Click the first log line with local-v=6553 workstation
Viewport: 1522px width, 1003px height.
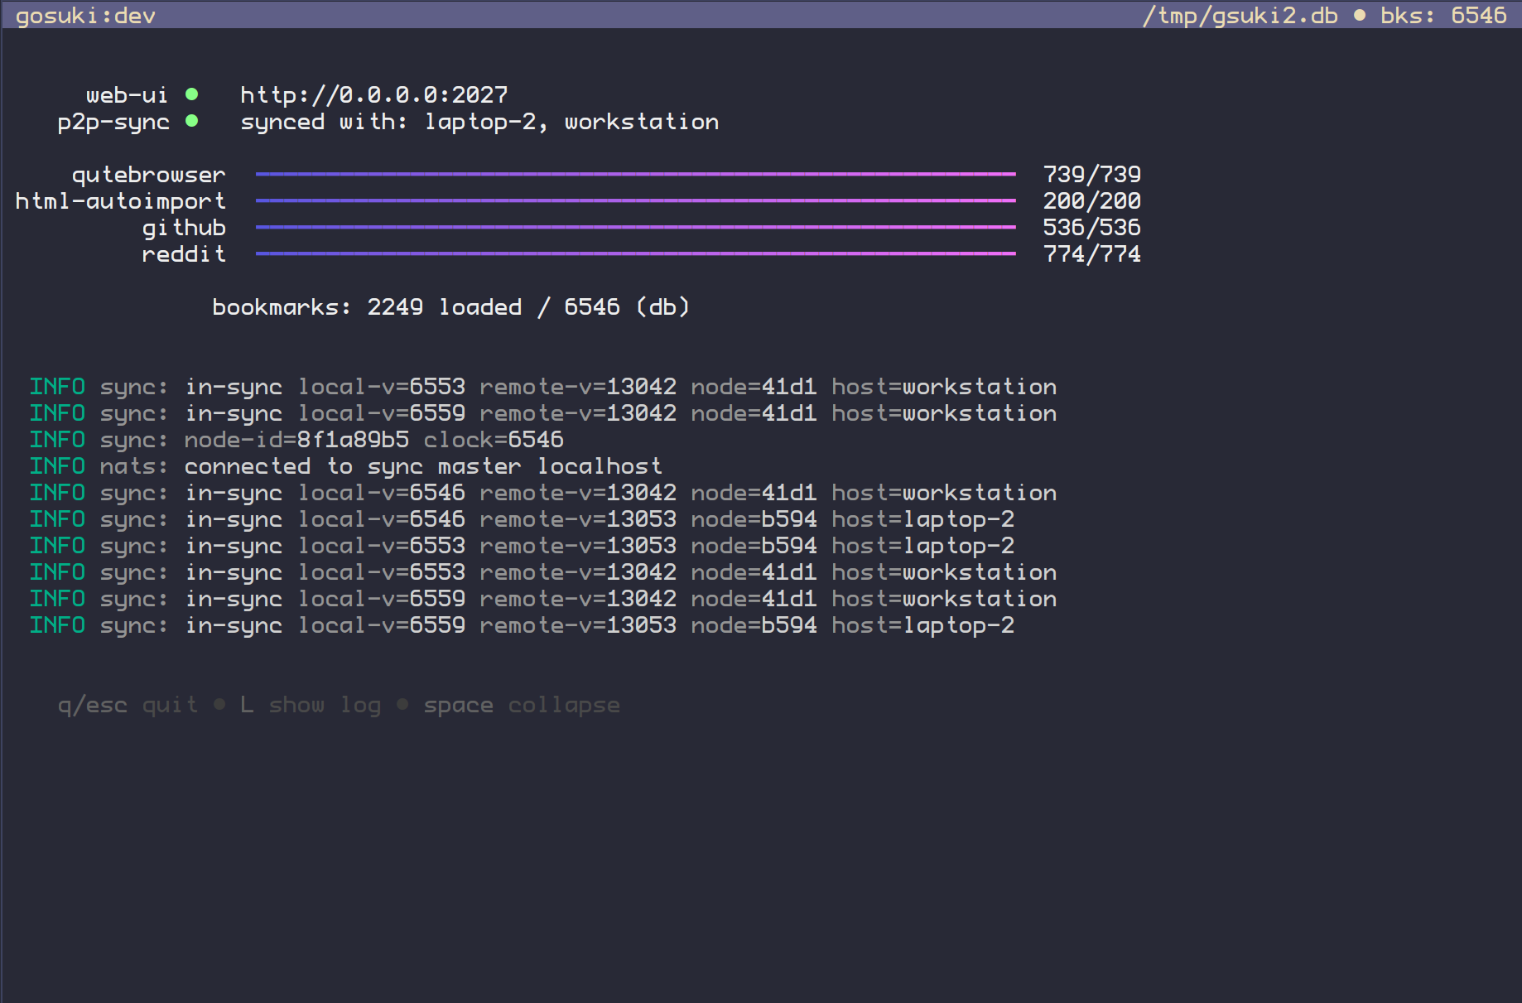(543, 387)
